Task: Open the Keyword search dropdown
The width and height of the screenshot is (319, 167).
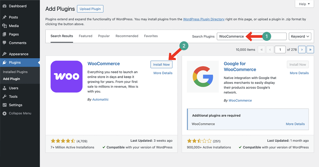Action: (300, 36)
